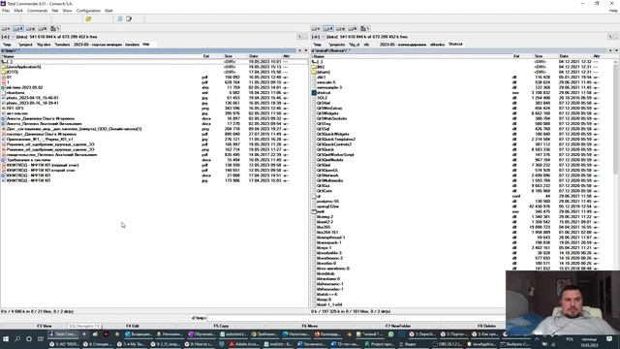This screenshot has width=620, height=349.
Task: Open the Help menu
Action: pos(613,11)
